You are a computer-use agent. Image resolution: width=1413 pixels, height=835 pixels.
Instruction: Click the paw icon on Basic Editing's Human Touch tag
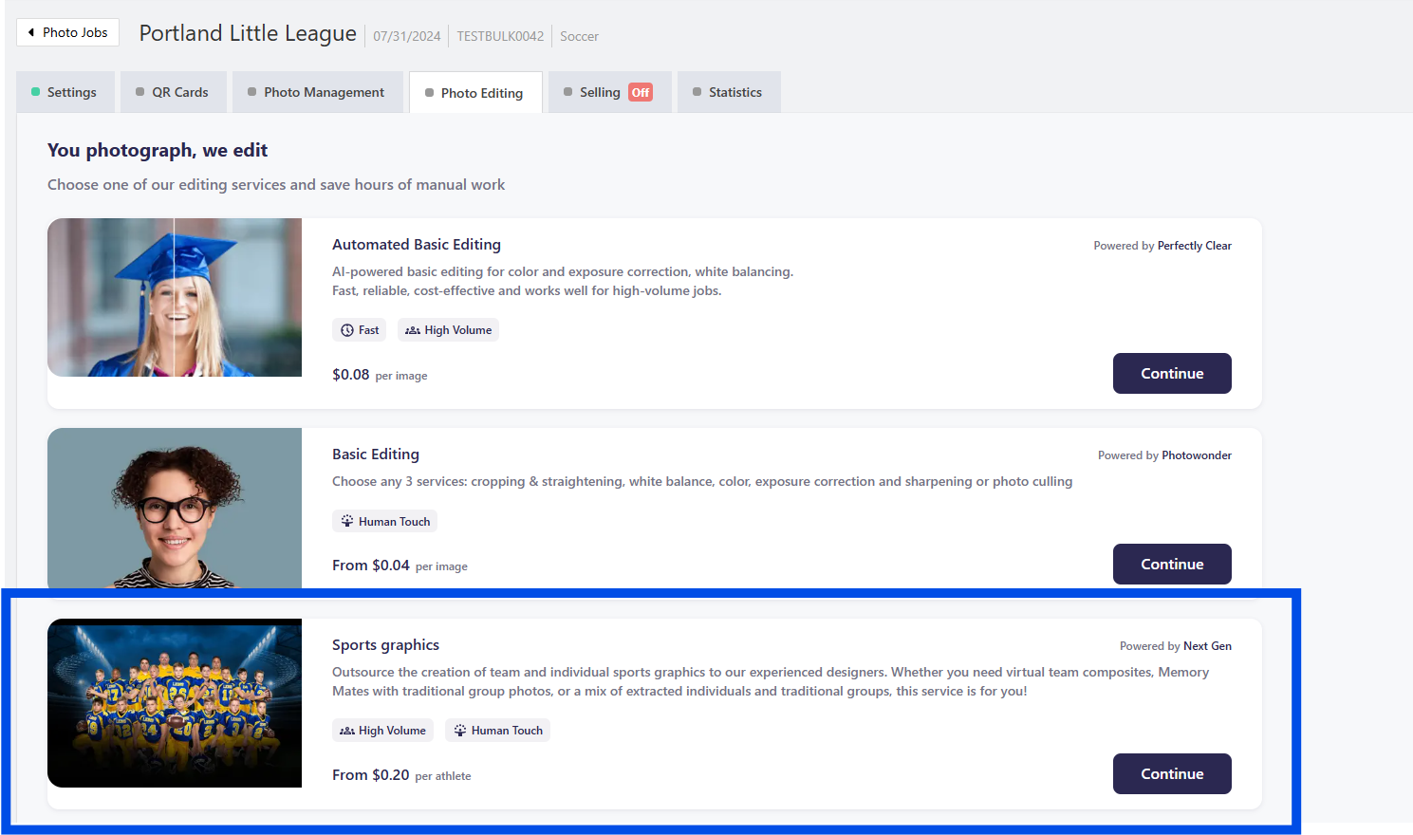pos(347,521)
